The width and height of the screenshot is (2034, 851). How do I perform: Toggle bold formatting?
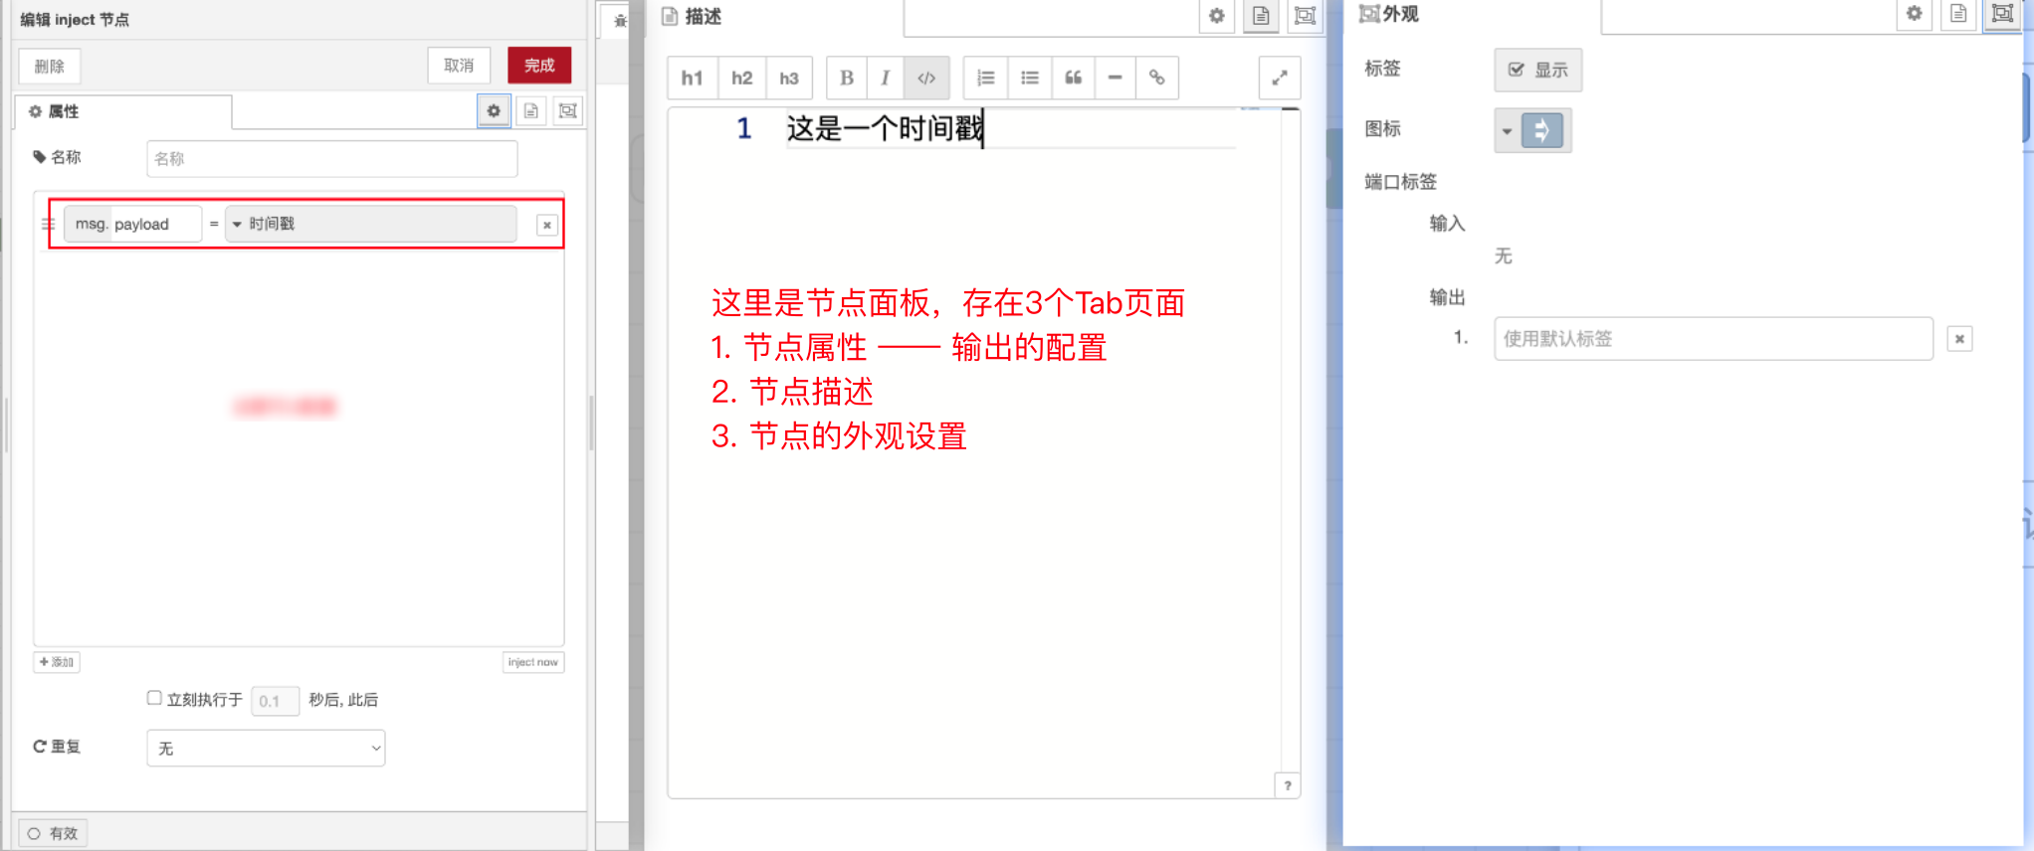tap(847, 79)
